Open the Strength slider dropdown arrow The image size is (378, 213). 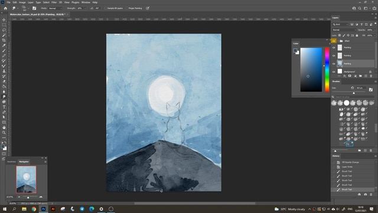(x=85, y=8)
